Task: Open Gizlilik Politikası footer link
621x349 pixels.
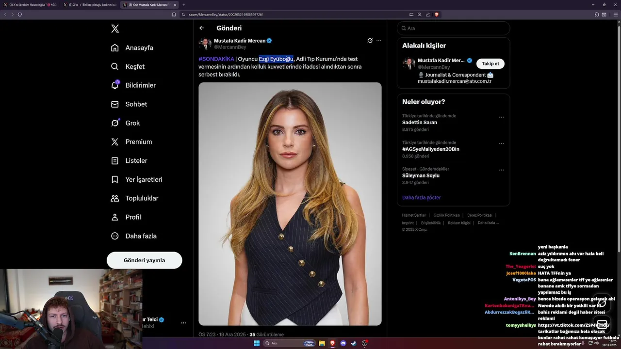Action: 447,215
